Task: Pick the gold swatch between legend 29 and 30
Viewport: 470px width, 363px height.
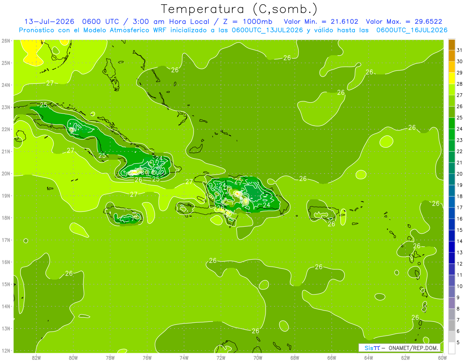Action: pyautogui.click(x=452, y=67)
